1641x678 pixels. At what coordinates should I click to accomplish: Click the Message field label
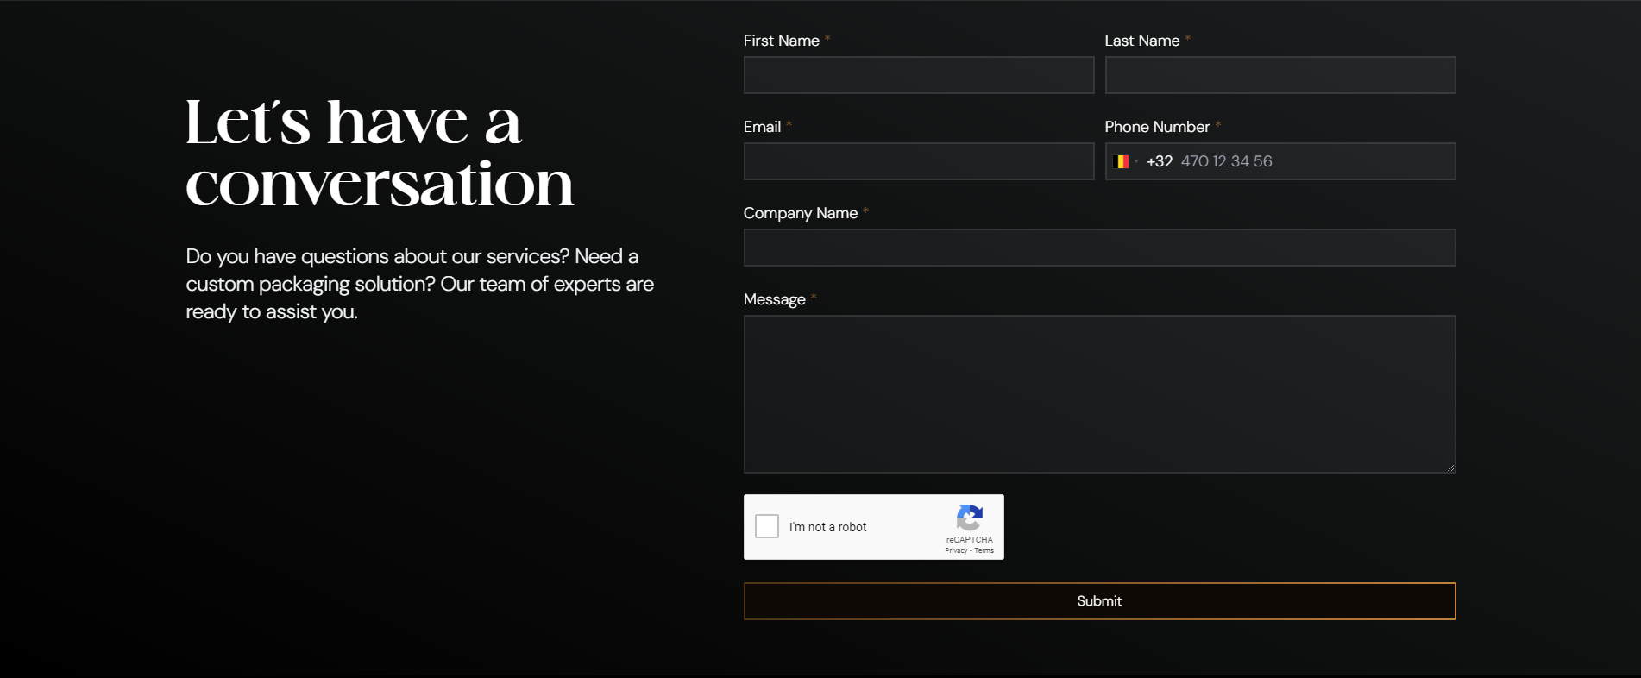point(774,299)
